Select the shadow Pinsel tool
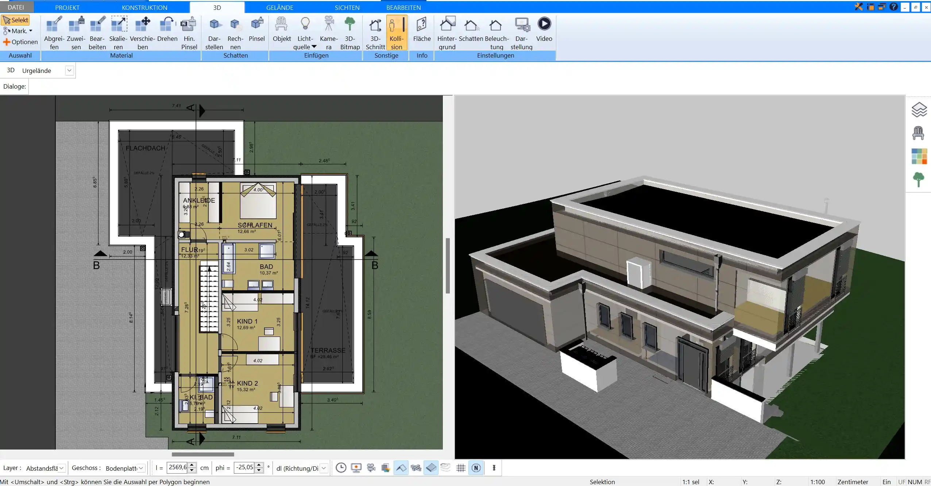 click(257, 29)
